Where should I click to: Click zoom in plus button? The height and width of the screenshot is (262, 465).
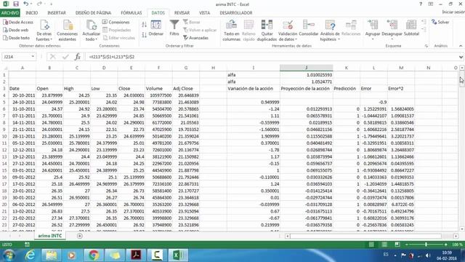tap(445, 245)
